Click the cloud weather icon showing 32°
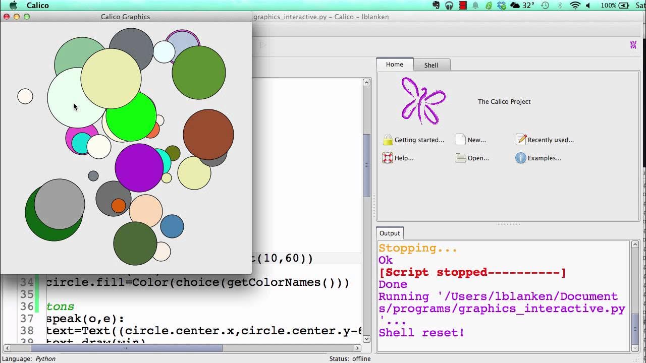This screenshot has height=363, width=646. [x=522, y=6]
